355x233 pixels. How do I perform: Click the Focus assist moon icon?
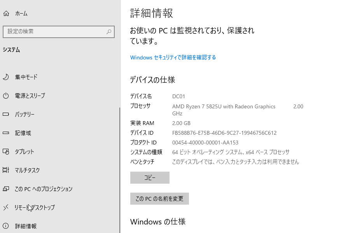tap(6, 77)
